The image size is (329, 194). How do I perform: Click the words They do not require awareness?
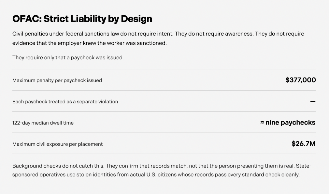click(214, 34)
